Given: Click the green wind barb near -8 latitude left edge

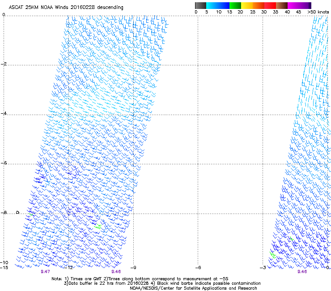Looking at the screenshot, I should tap(31, 214).
